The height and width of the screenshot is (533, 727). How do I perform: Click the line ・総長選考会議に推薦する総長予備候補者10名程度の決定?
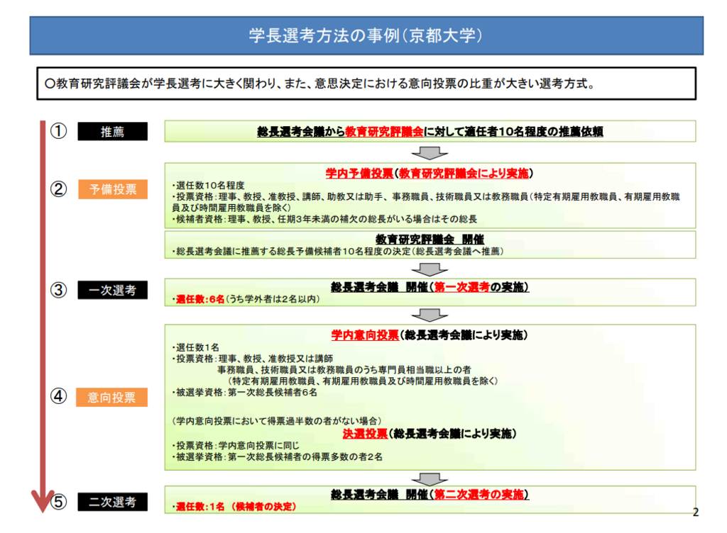click(337, 251)
